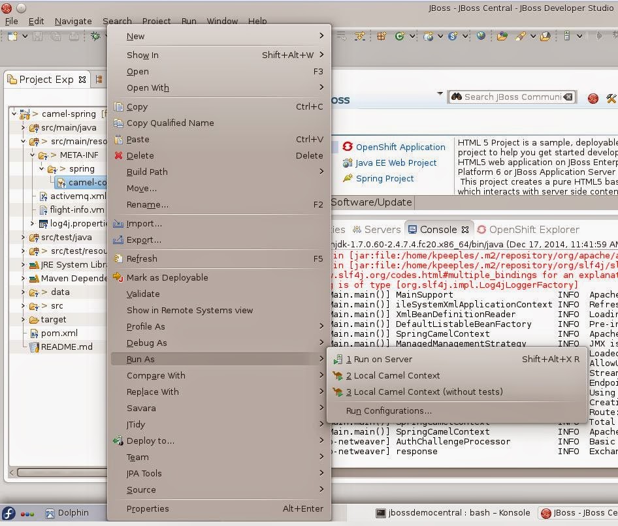
Task: Expand the src/main/java folder
Action: click(23, 127)
